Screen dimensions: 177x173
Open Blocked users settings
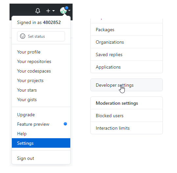pyautogui.click(x=126, y=116)
